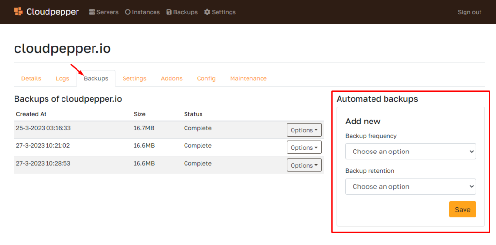
Task: Open the Logs tab
Action: pos(62,78)
